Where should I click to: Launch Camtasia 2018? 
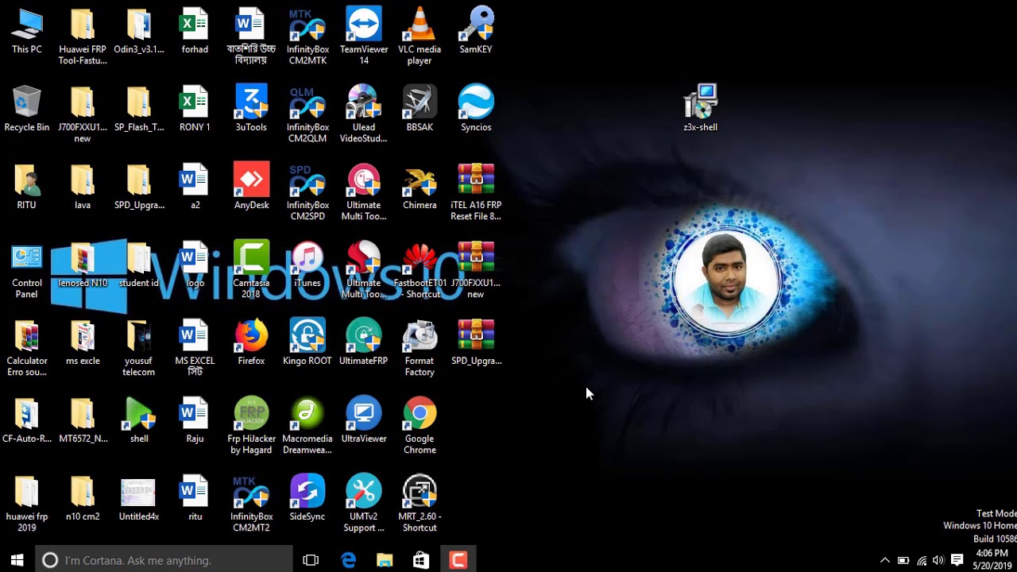point(251,270)
